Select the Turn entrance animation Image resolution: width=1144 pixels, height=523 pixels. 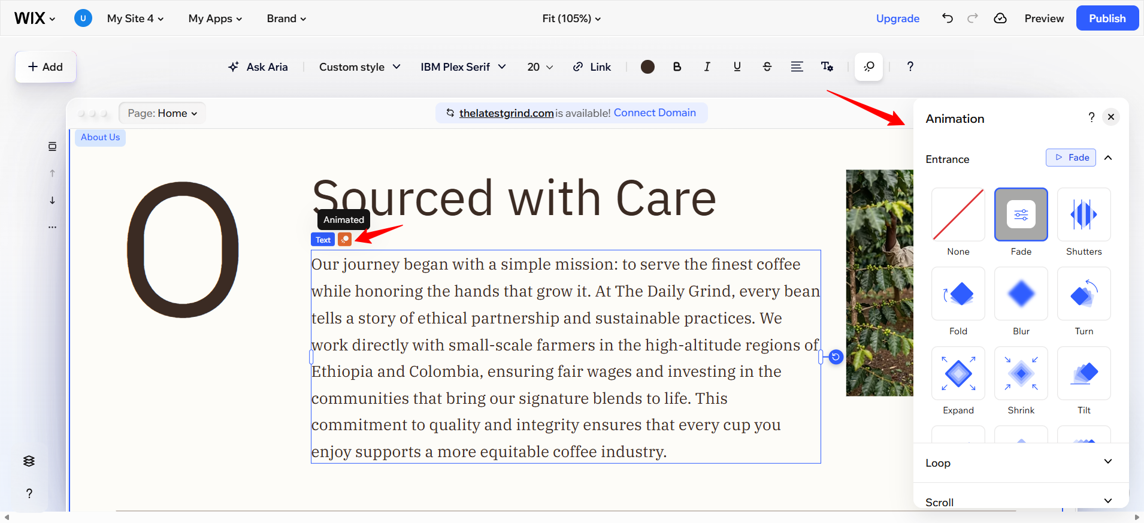click(x=1084, y=294)
